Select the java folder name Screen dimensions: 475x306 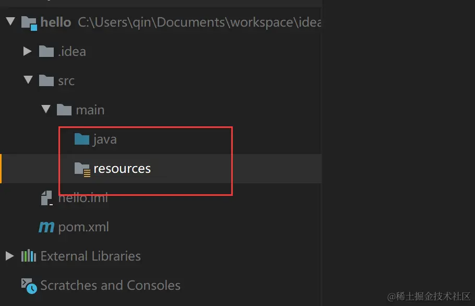(105, 139)
